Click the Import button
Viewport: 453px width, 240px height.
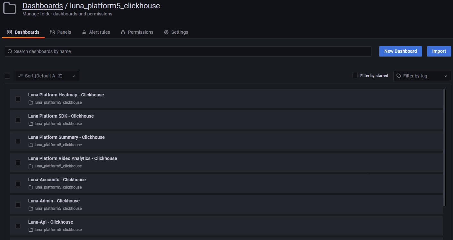[x=439, y=51]
